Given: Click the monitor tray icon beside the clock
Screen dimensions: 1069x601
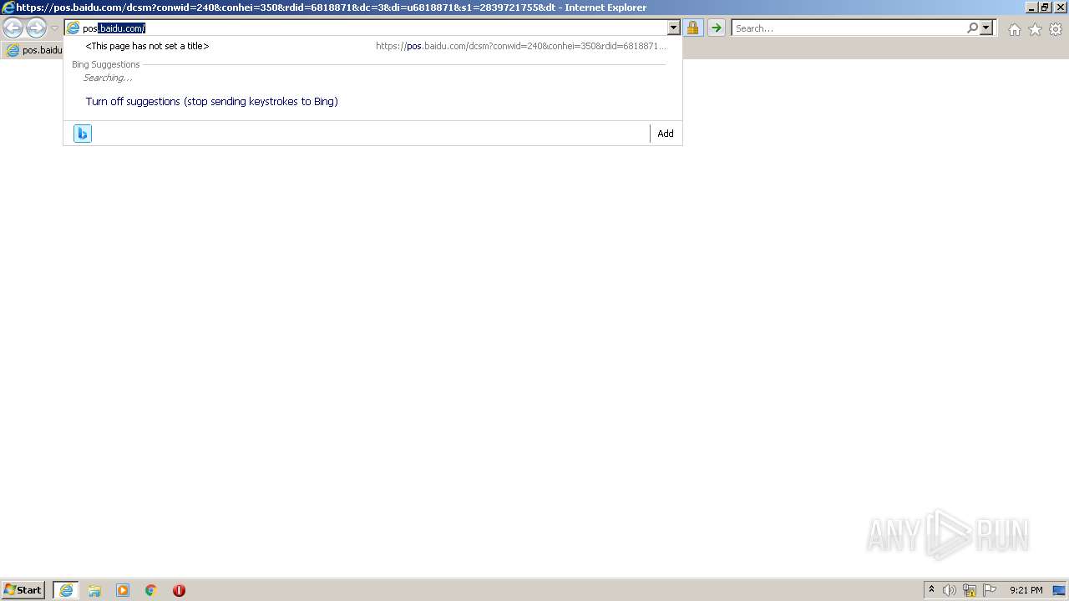Looking at the screenshot, I should pyautogui.click(x=1059, y=590).
